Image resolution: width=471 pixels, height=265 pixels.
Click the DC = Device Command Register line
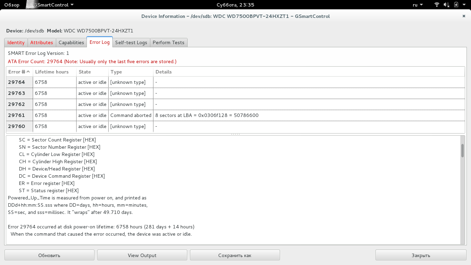[x=62, y=176]
